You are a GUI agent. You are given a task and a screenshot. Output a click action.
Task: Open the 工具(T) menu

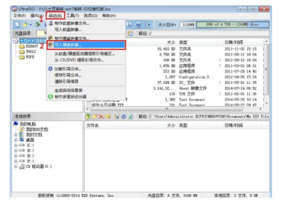point(73,16)
